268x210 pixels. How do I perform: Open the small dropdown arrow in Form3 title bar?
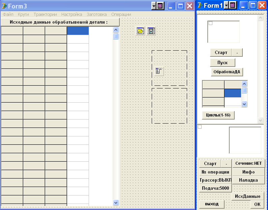point(154,6)
